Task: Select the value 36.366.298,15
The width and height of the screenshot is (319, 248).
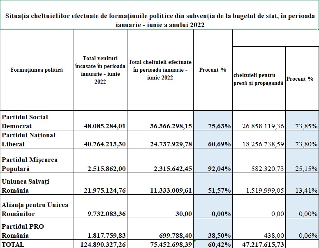Action: coord(160,121)
